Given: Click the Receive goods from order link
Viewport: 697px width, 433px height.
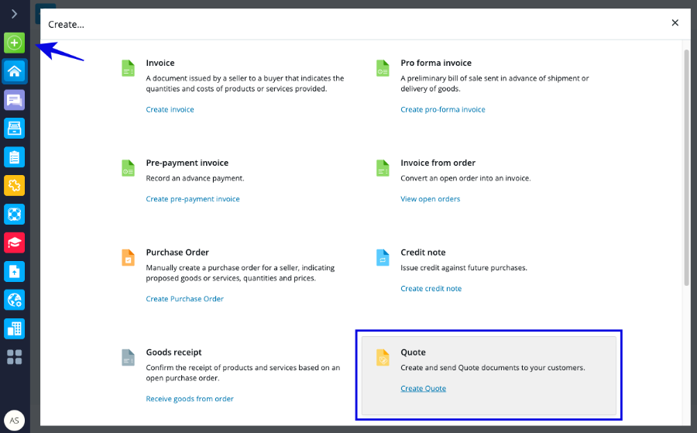Looking at the screenshot, I should [190, 399].
